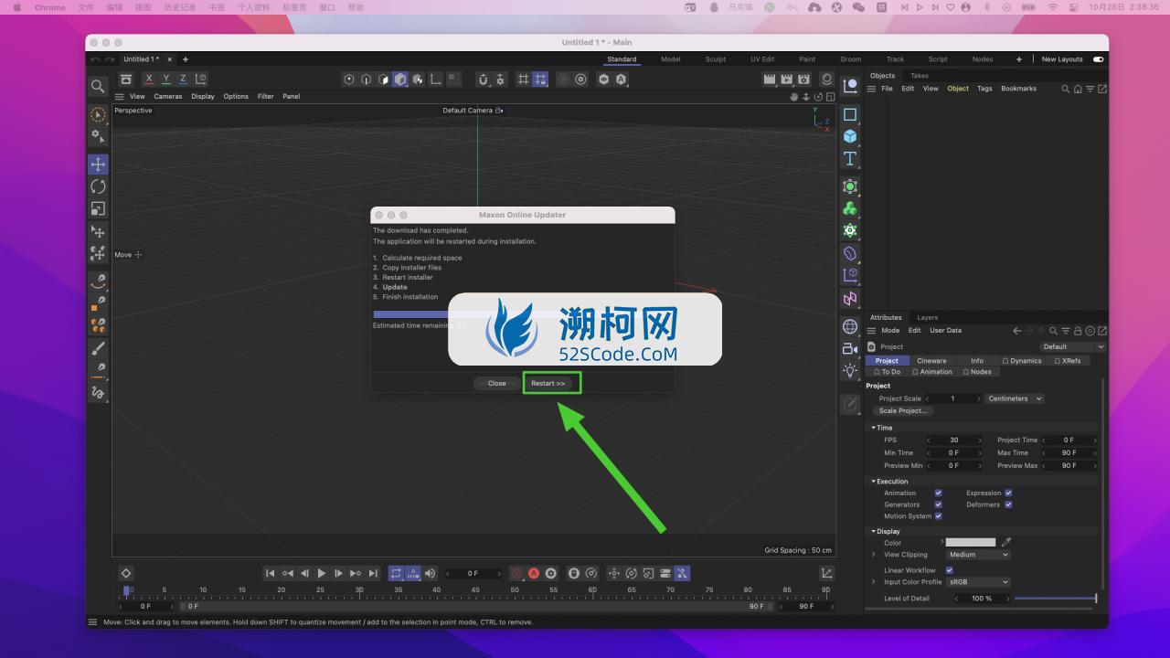1170x658 pixels.
Task: Switch to the Sculpt layout tab
Action: [716, 59]
